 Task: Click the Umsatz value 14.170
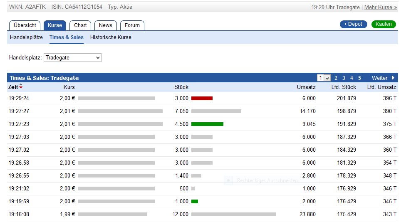click(307, 111)
